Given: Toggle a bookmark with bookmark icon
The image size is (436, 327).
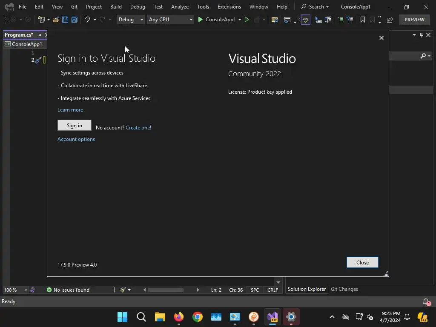Looking at the screenshot, I should (x=363, y=20).
